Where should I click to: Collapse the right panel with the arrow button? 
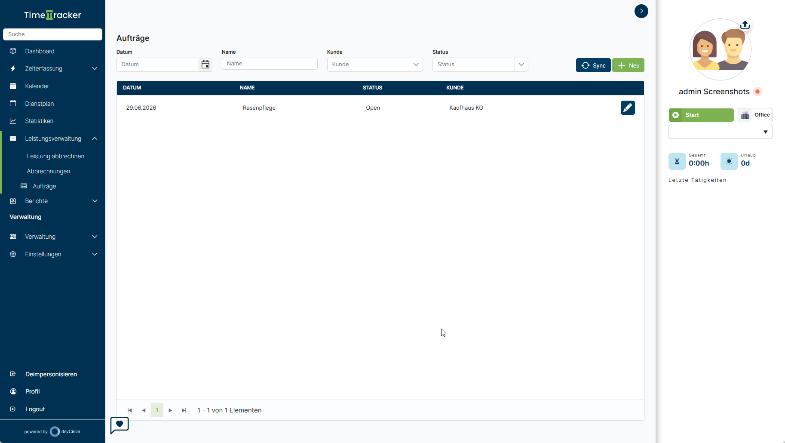point(641,11)
